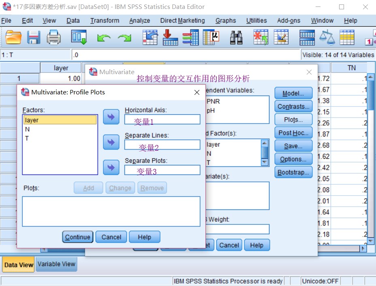
Task: Click Options... button in Multivariate dialog
Action: pyautogui.click(x=293, y=159)
